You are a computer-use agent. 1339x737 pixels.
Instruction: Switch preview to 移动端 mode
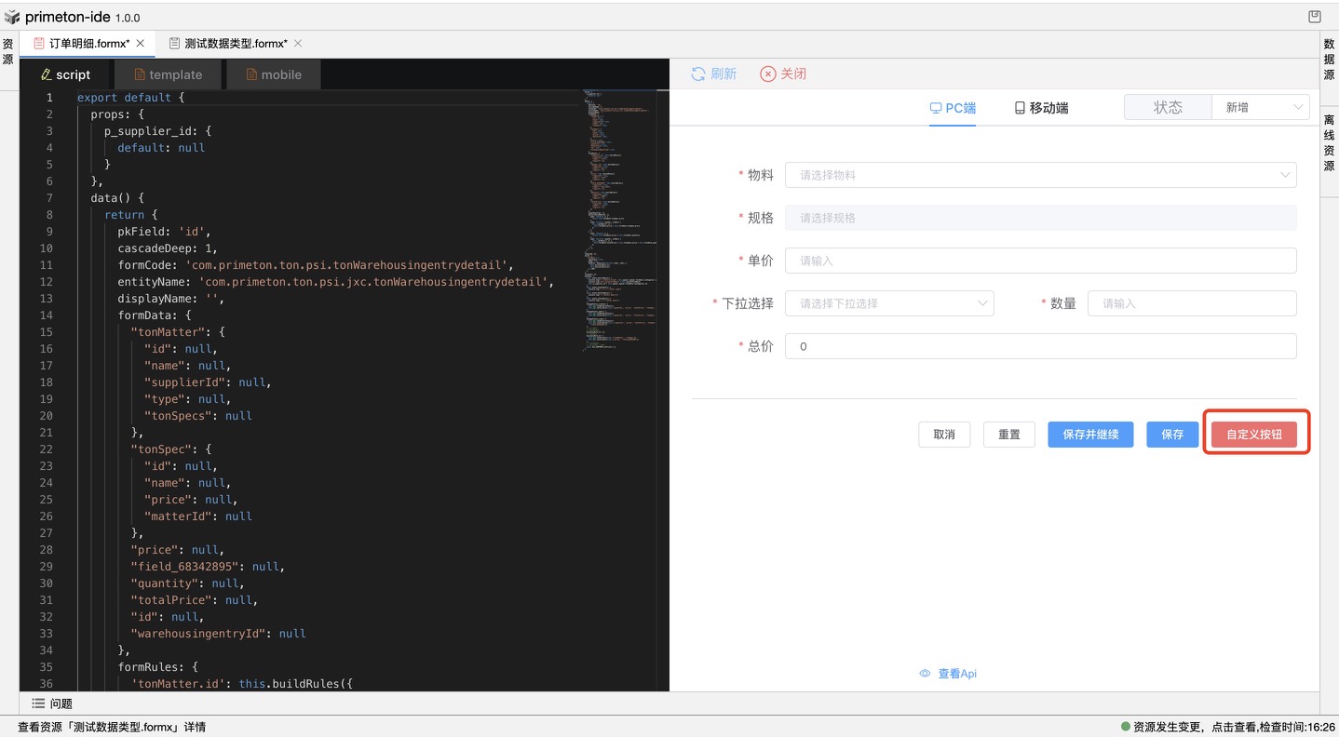[1041, 108]
